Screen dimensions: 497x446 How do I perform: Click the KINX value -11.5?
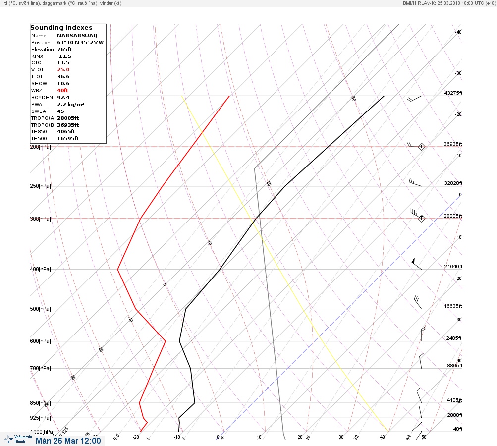coord(64,56)
